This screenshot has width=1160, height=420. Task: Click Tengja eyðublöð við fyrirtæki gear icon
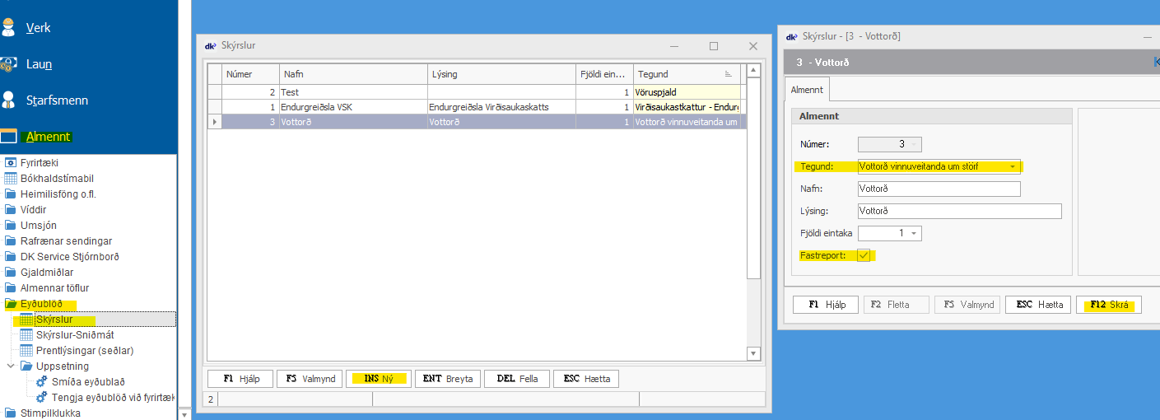[42, 398]
